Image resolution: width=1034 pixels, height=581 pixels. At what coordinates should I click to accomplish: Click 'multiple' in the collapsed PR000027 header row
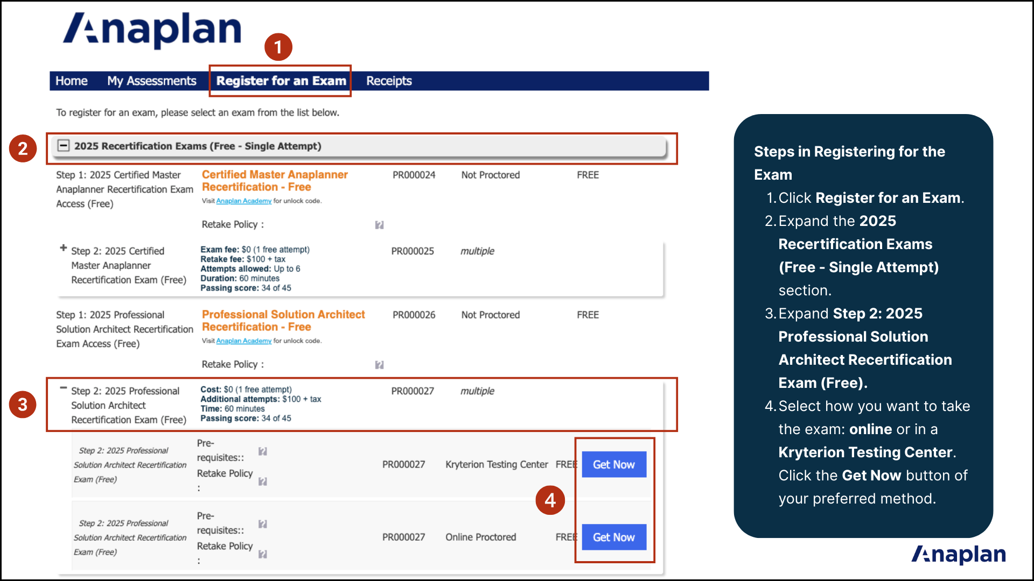pyautogui.click(x=477, y=391)
